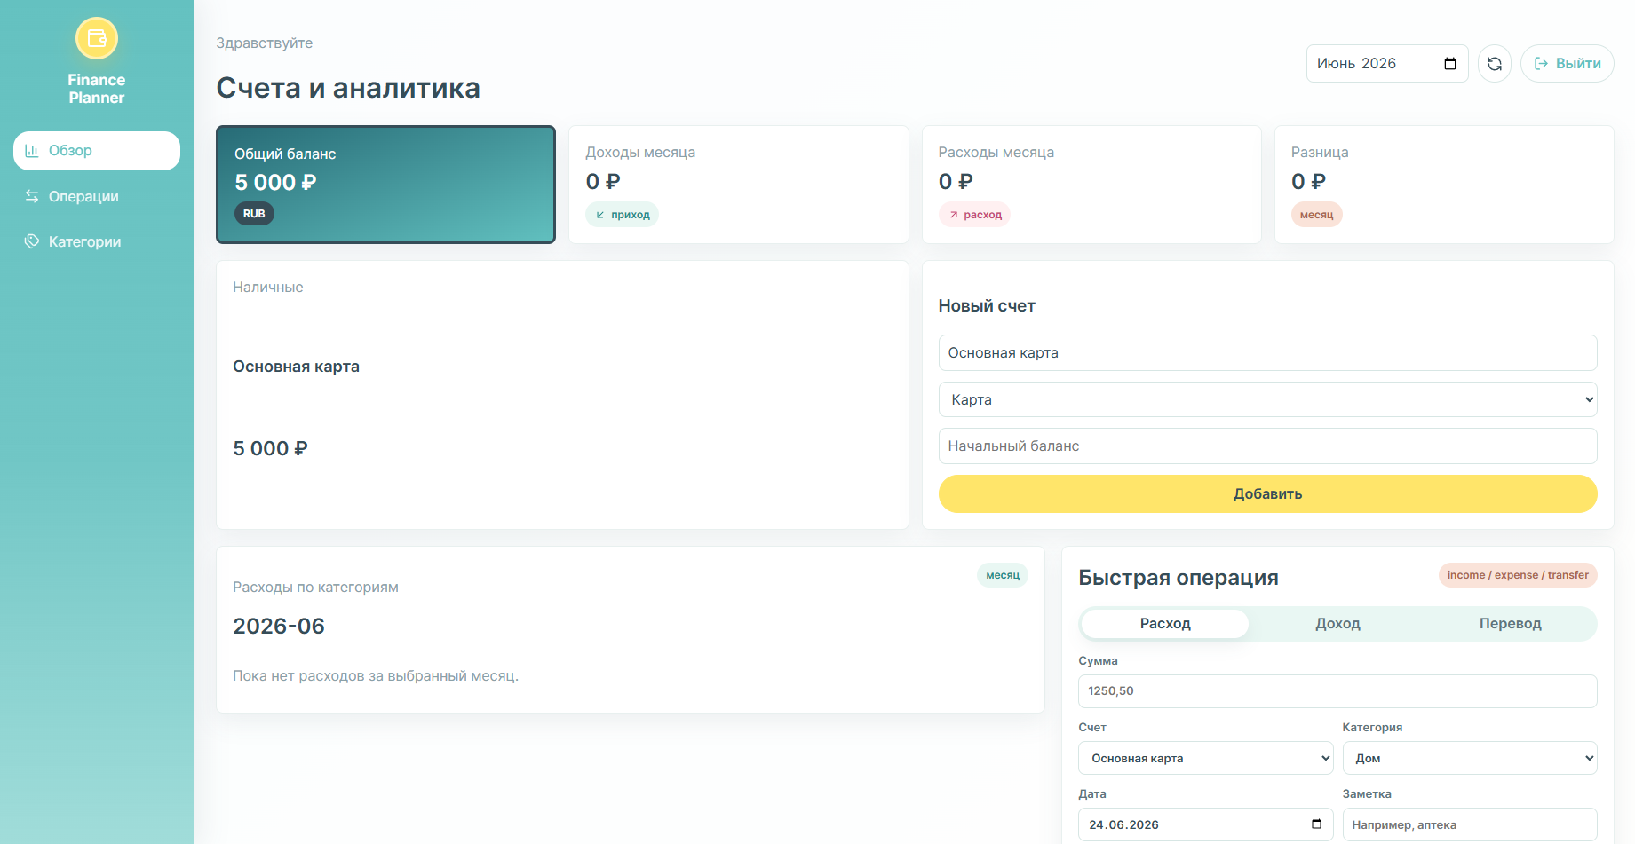
Task: Click the Быстрая операция heading
Action: [x=1179, y=578]
